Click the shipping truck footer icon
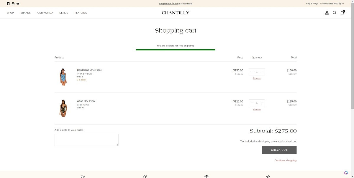 pos(83,176)
